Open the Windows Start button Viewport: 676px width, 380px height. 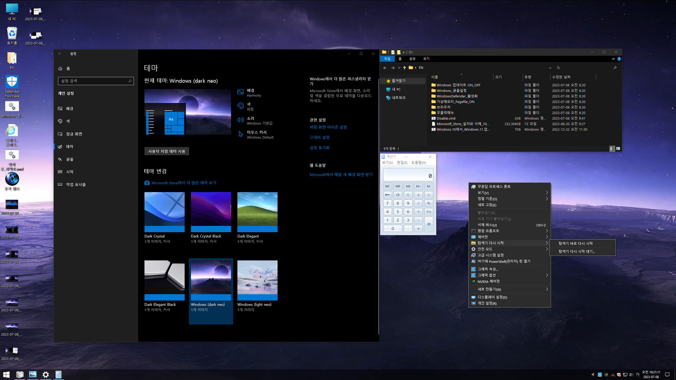pos(6,375)
